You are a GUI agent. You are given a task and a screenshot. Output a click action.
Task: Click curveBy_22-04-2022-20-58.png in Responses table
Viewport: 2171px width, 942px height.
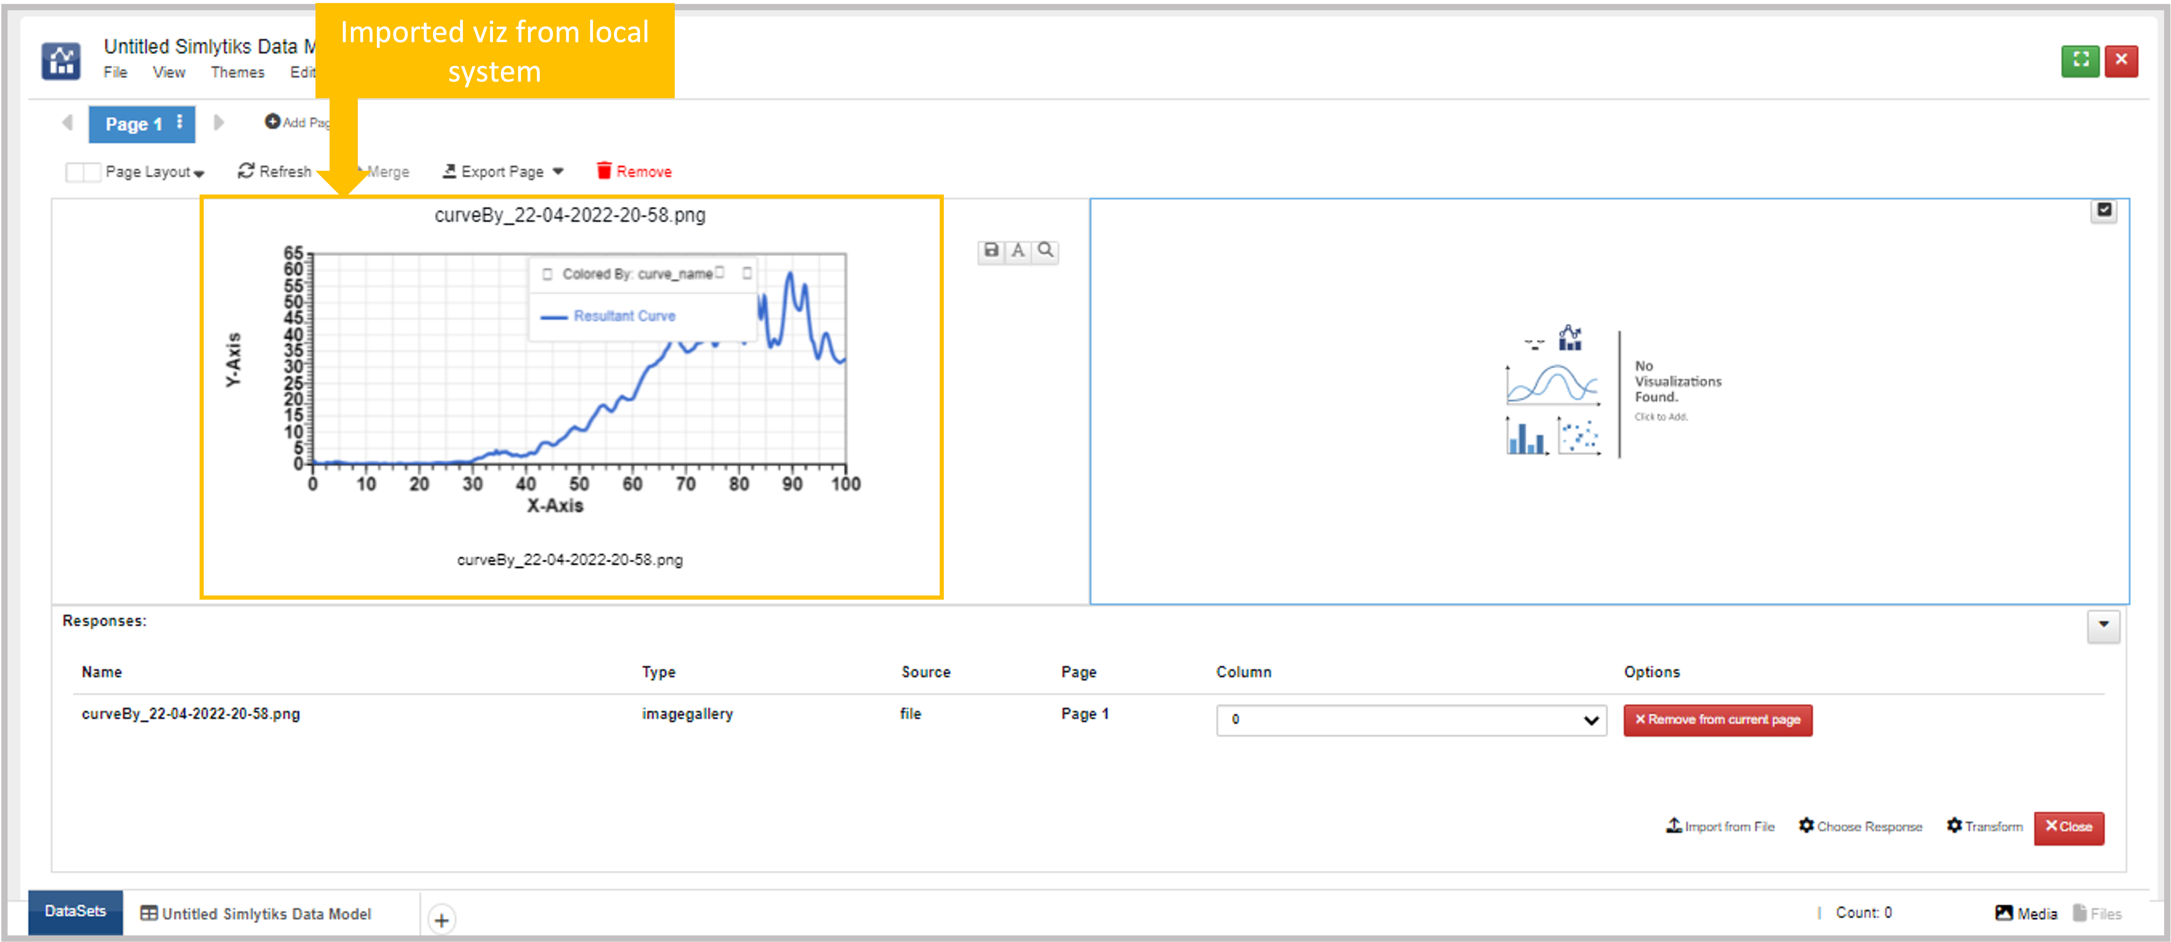[x=191, y=714]
